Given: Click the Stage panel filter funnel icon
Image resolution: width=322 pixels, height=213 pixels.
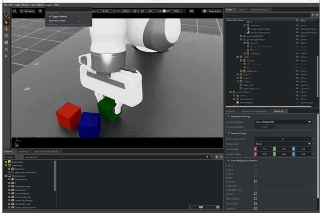Looking at the screenshot, I should [x=313, y=15].
